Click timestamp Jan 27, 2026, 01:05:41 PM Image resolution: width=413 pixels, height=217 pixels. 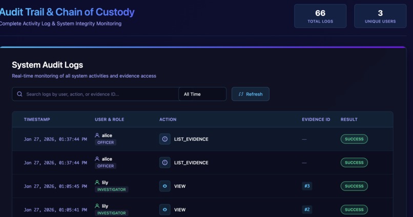(55, 210)
